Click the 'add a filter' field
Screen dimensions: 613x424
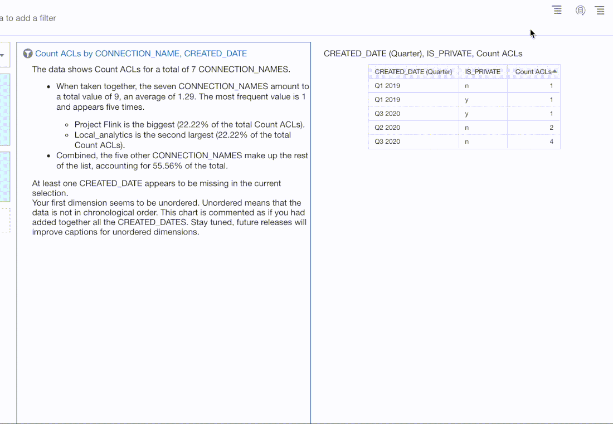click(x=28, y=18)
